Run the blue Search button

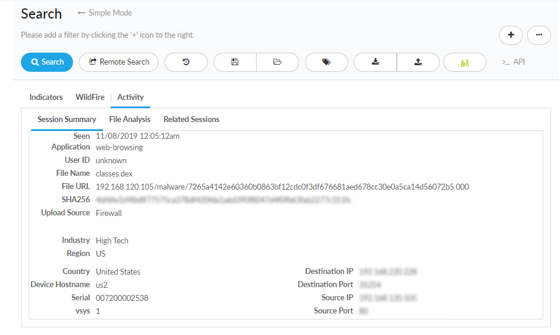[47, 62]
